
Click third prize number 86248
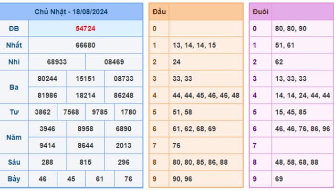pos(124,95)
